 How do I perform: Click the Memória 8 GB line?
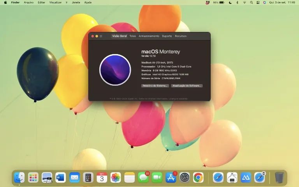pyautogui.click(x=159, y=71)
